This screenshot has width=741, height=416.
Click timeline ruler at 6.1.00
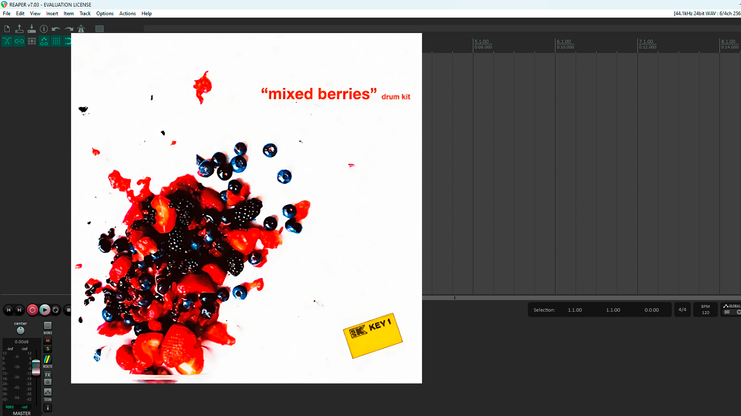pos(564,42)
